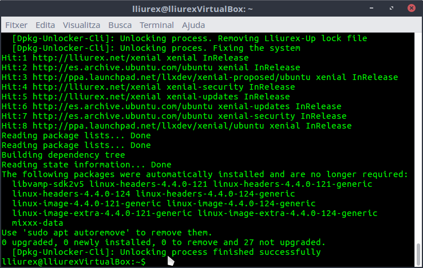The width and height of the screenshot is (423, 268).
Task: Open the Ajuda help menu
Action: point(193,25)
